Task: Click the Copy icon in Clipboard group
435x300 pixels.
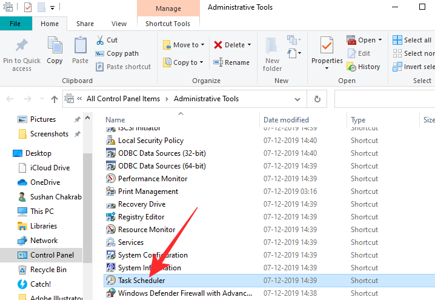Action: click(55, 46)
